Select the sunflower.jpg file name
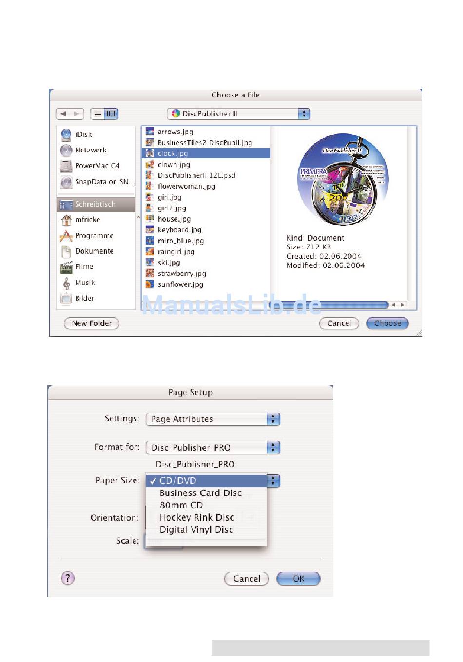Viewport: 463px width, 662px height. coord(180,284)
